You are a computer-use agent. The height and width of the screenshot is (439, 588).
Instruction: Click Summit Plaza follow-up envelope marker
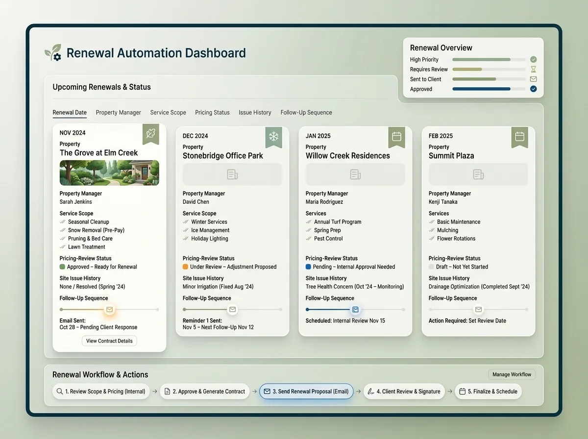coord(478,310)
